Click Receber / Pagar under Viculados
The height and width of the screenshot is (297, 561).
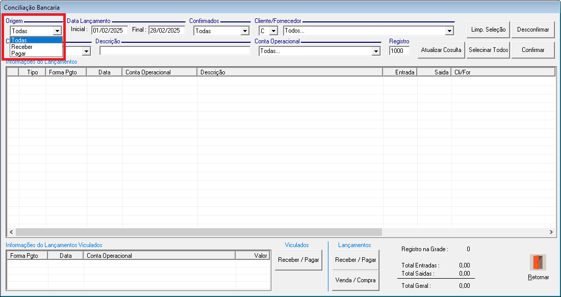pos(298,260)
